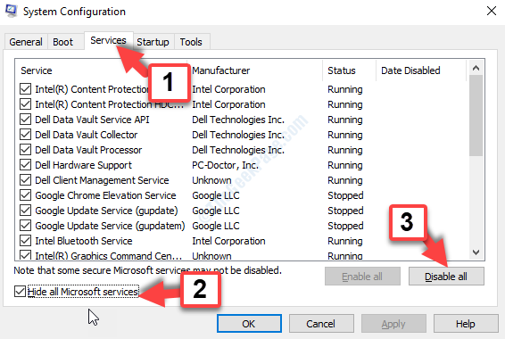The height and width of the screenshot is (339, 505).
Task: Switch to the Boot tab
Action: (62, 42)
